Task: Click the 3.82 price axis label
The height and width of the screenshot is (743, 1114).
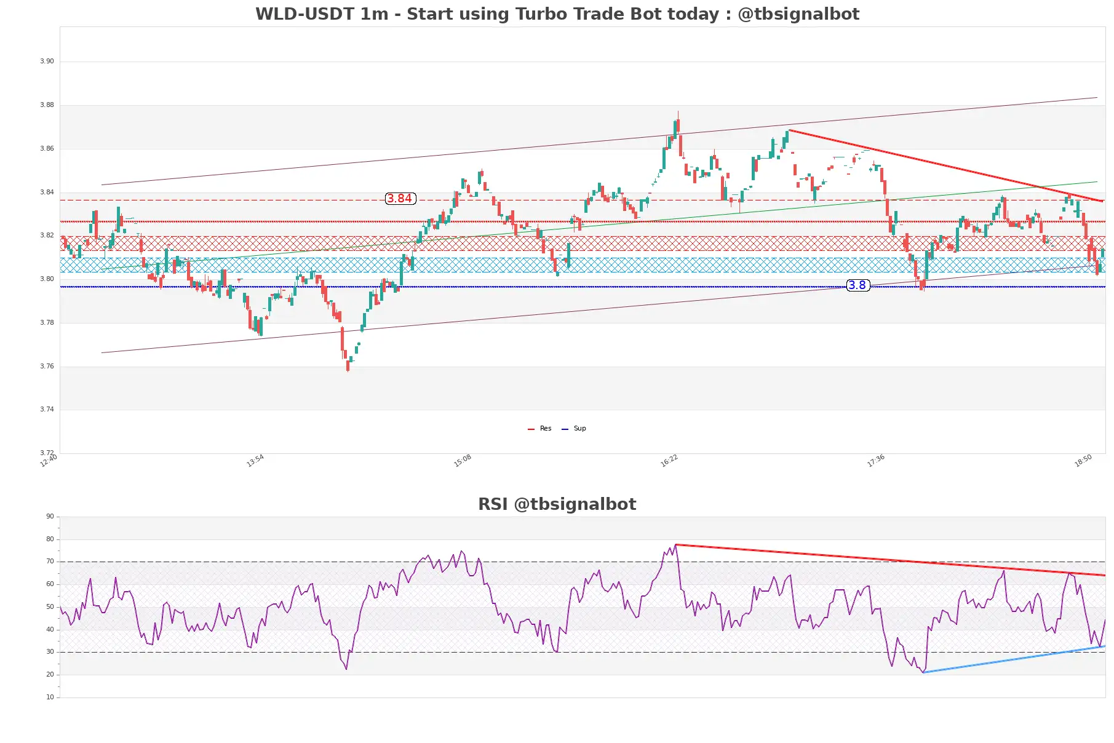Action: [x=47, y=236]
